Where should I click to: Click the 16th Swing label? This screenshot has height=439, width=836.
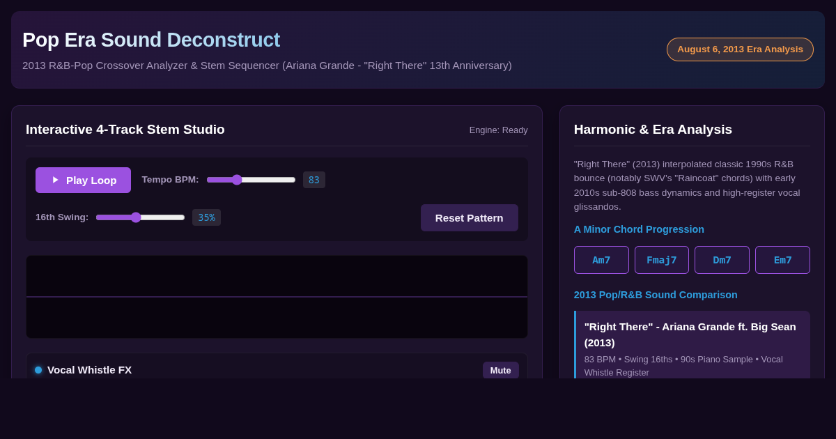(x=62, y=217)
